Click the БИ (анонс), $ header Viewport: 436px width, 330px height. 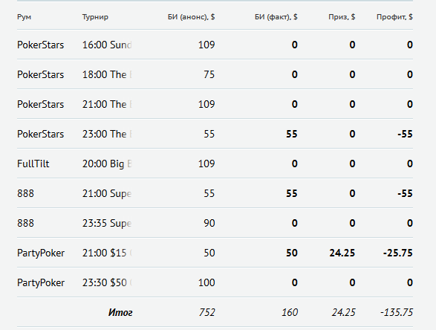pos(191,17)
